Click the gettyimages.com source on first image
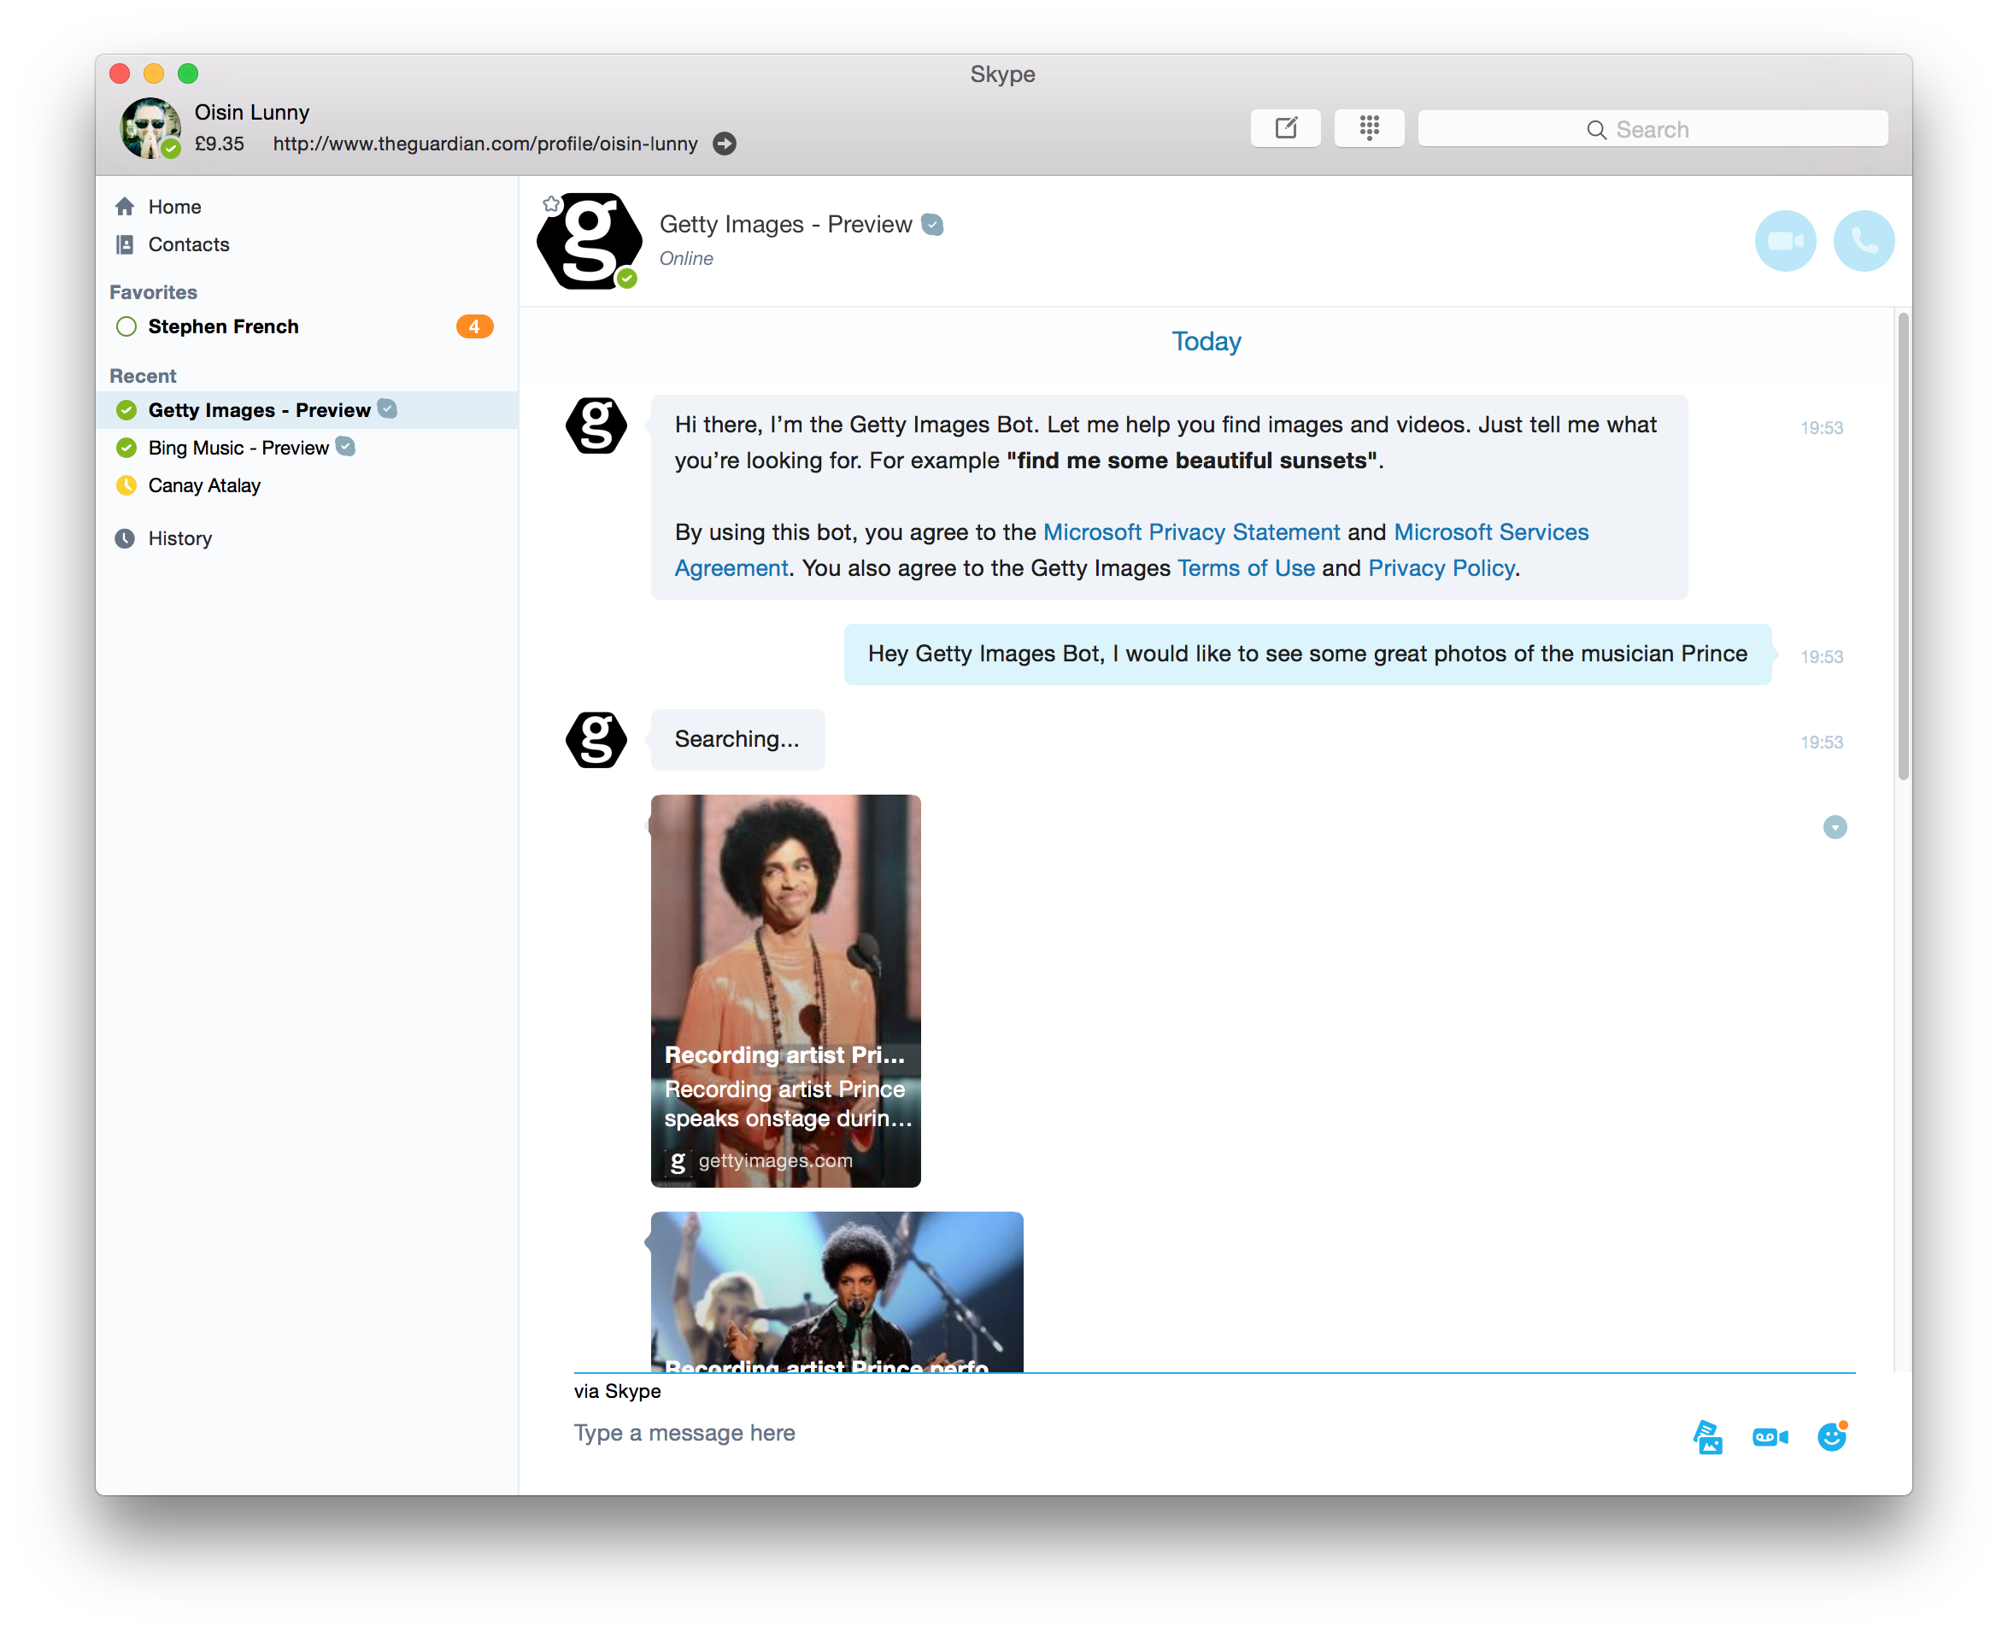 tap(775, 1161)
